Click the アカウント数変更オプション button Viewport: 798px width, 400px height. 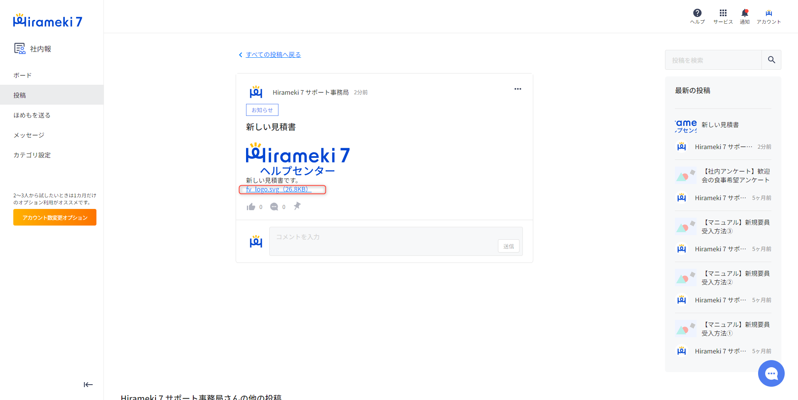click(x=55, y=217)
